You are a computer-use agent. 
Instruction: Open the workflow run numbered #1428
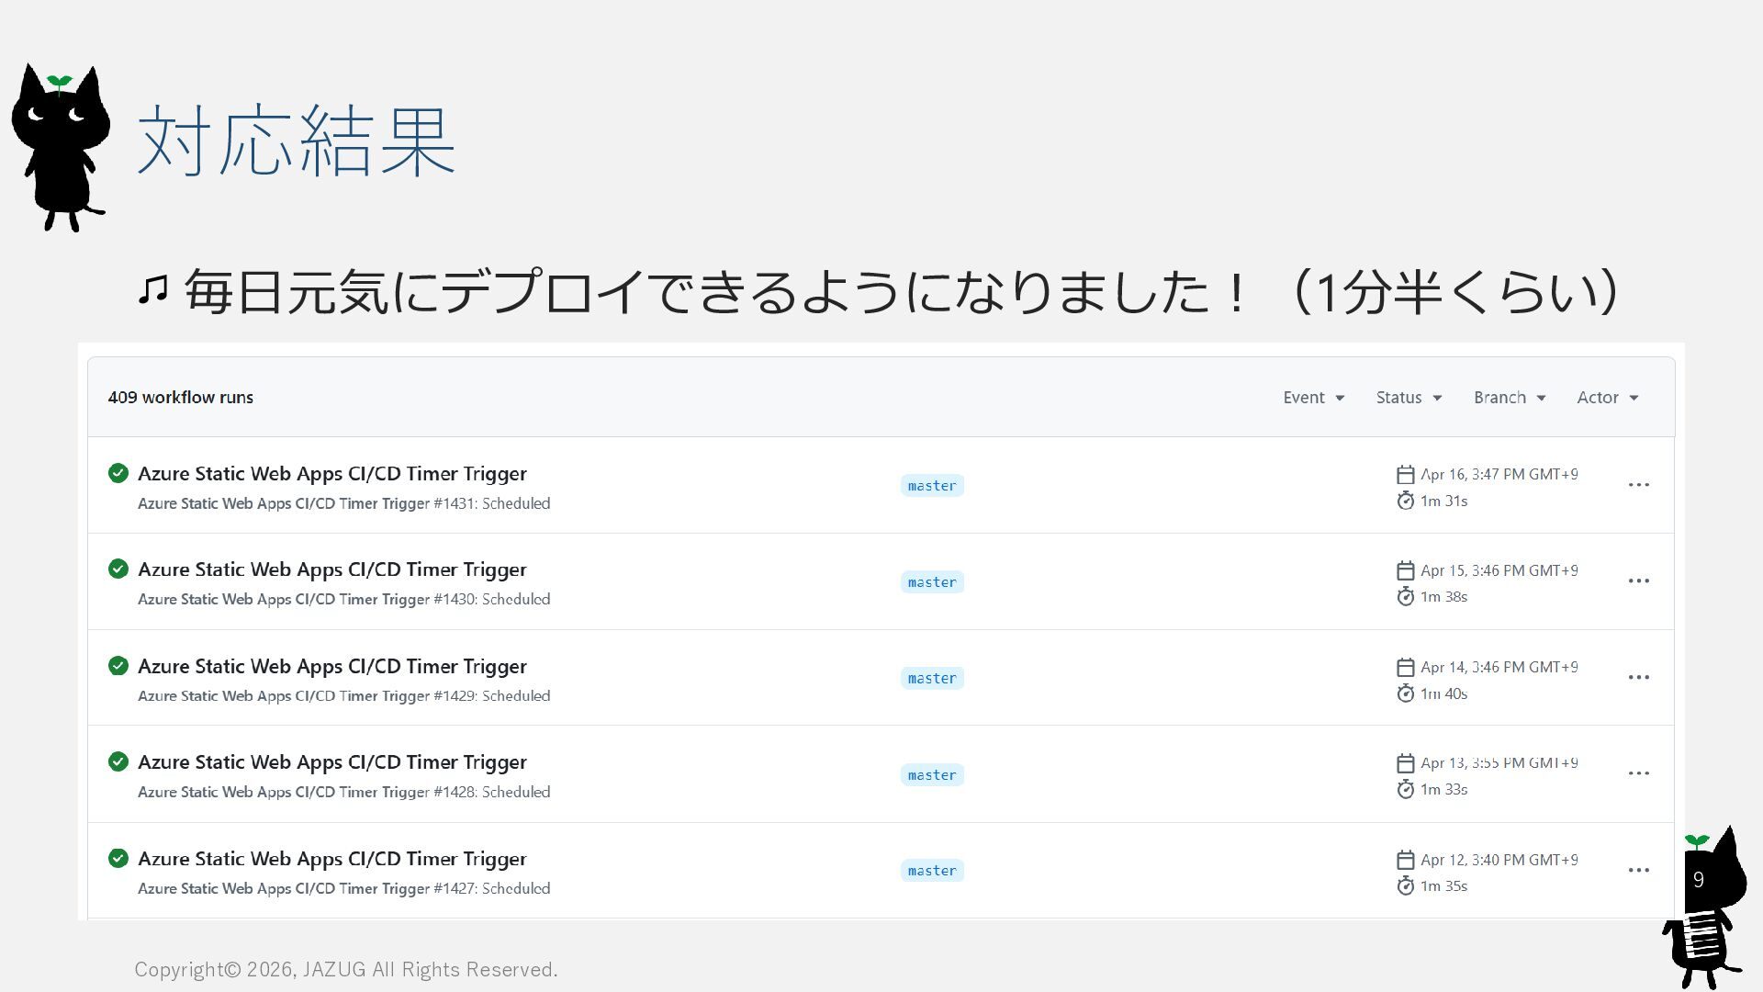(x=331, y=762)
